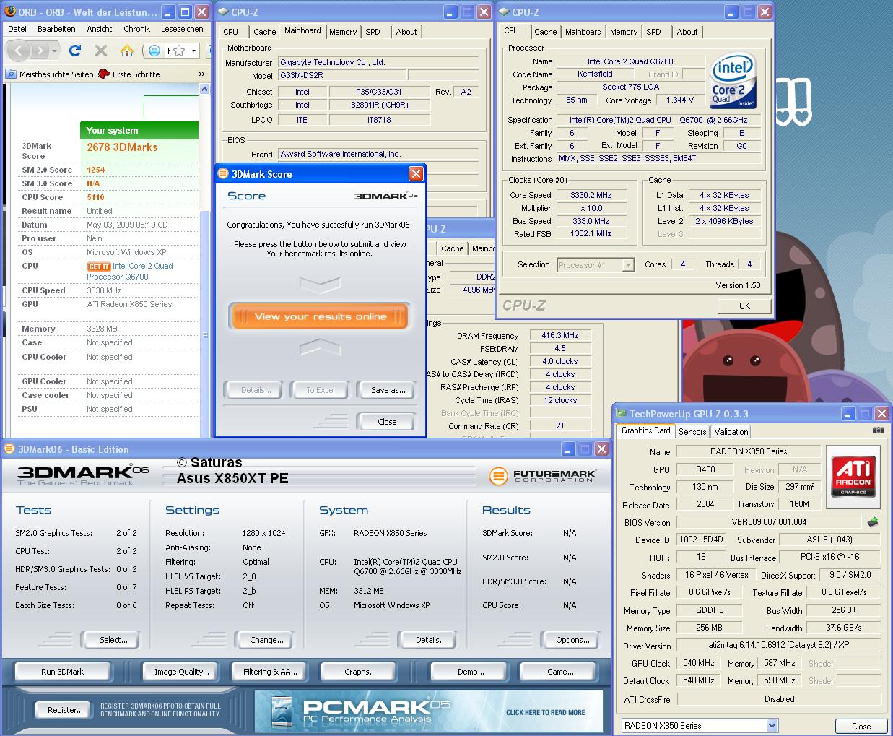Open the Lesezeichen menu
The width and height of the screenshot is (893, 736).
[x=182, y=29]
